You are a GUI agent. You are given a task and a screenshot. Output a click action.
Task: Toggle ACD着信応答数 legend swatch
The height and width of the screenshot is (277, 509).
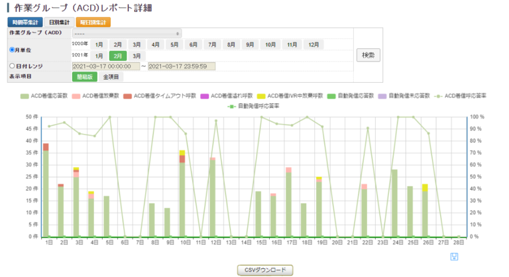click(25, 96)
